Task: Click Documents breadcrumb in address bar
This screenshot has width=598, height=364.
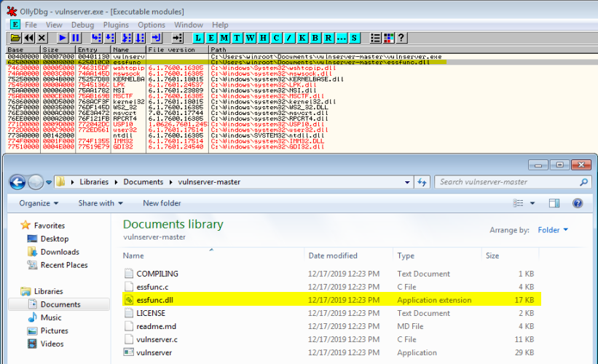Action: [143, 182]
